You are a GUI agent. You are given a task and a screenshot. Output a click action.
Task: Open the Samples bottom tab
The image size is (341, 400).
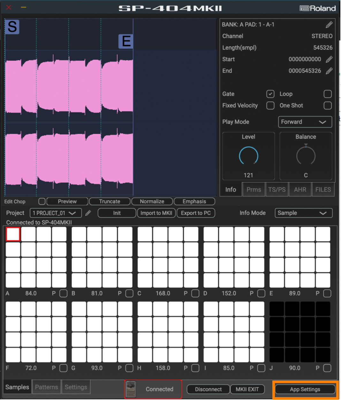(x=17, y=387)
